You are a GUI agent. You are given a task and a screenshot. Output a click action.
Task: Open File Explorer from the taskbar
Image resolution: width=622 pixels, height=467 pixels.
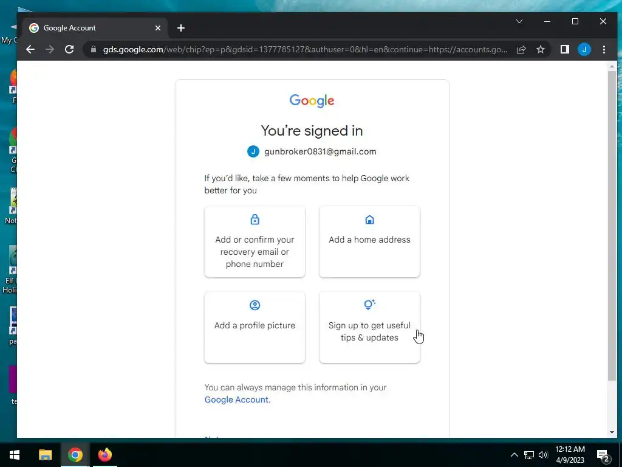(x=45, y=455)
